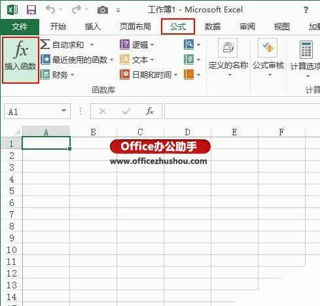Select column E header
The width and height of the screenshot is (320, 306).
235,132
